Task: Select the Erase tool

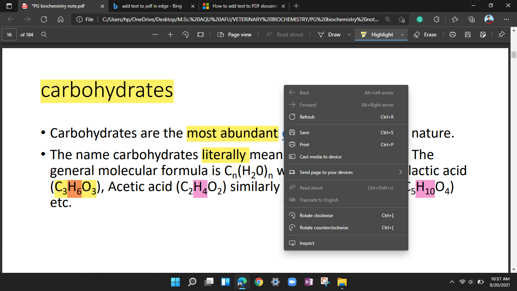Action: point(425,34)
